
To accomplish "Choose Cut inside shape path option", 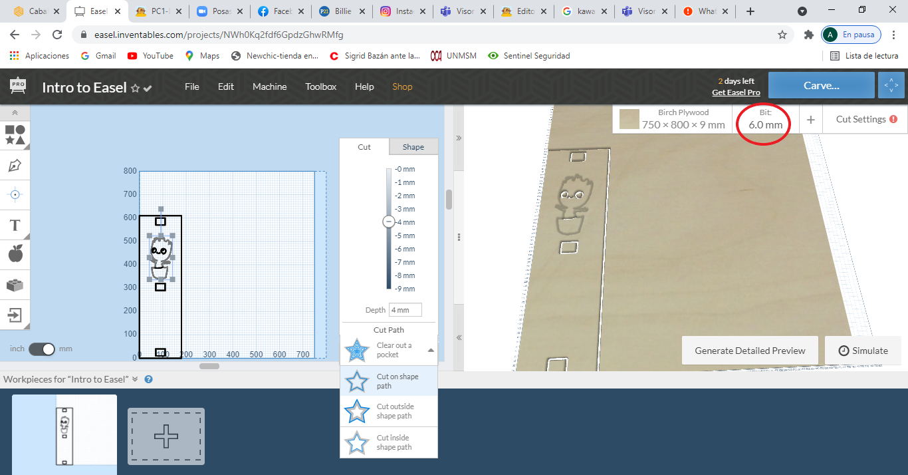I will [x=389, y=442].
